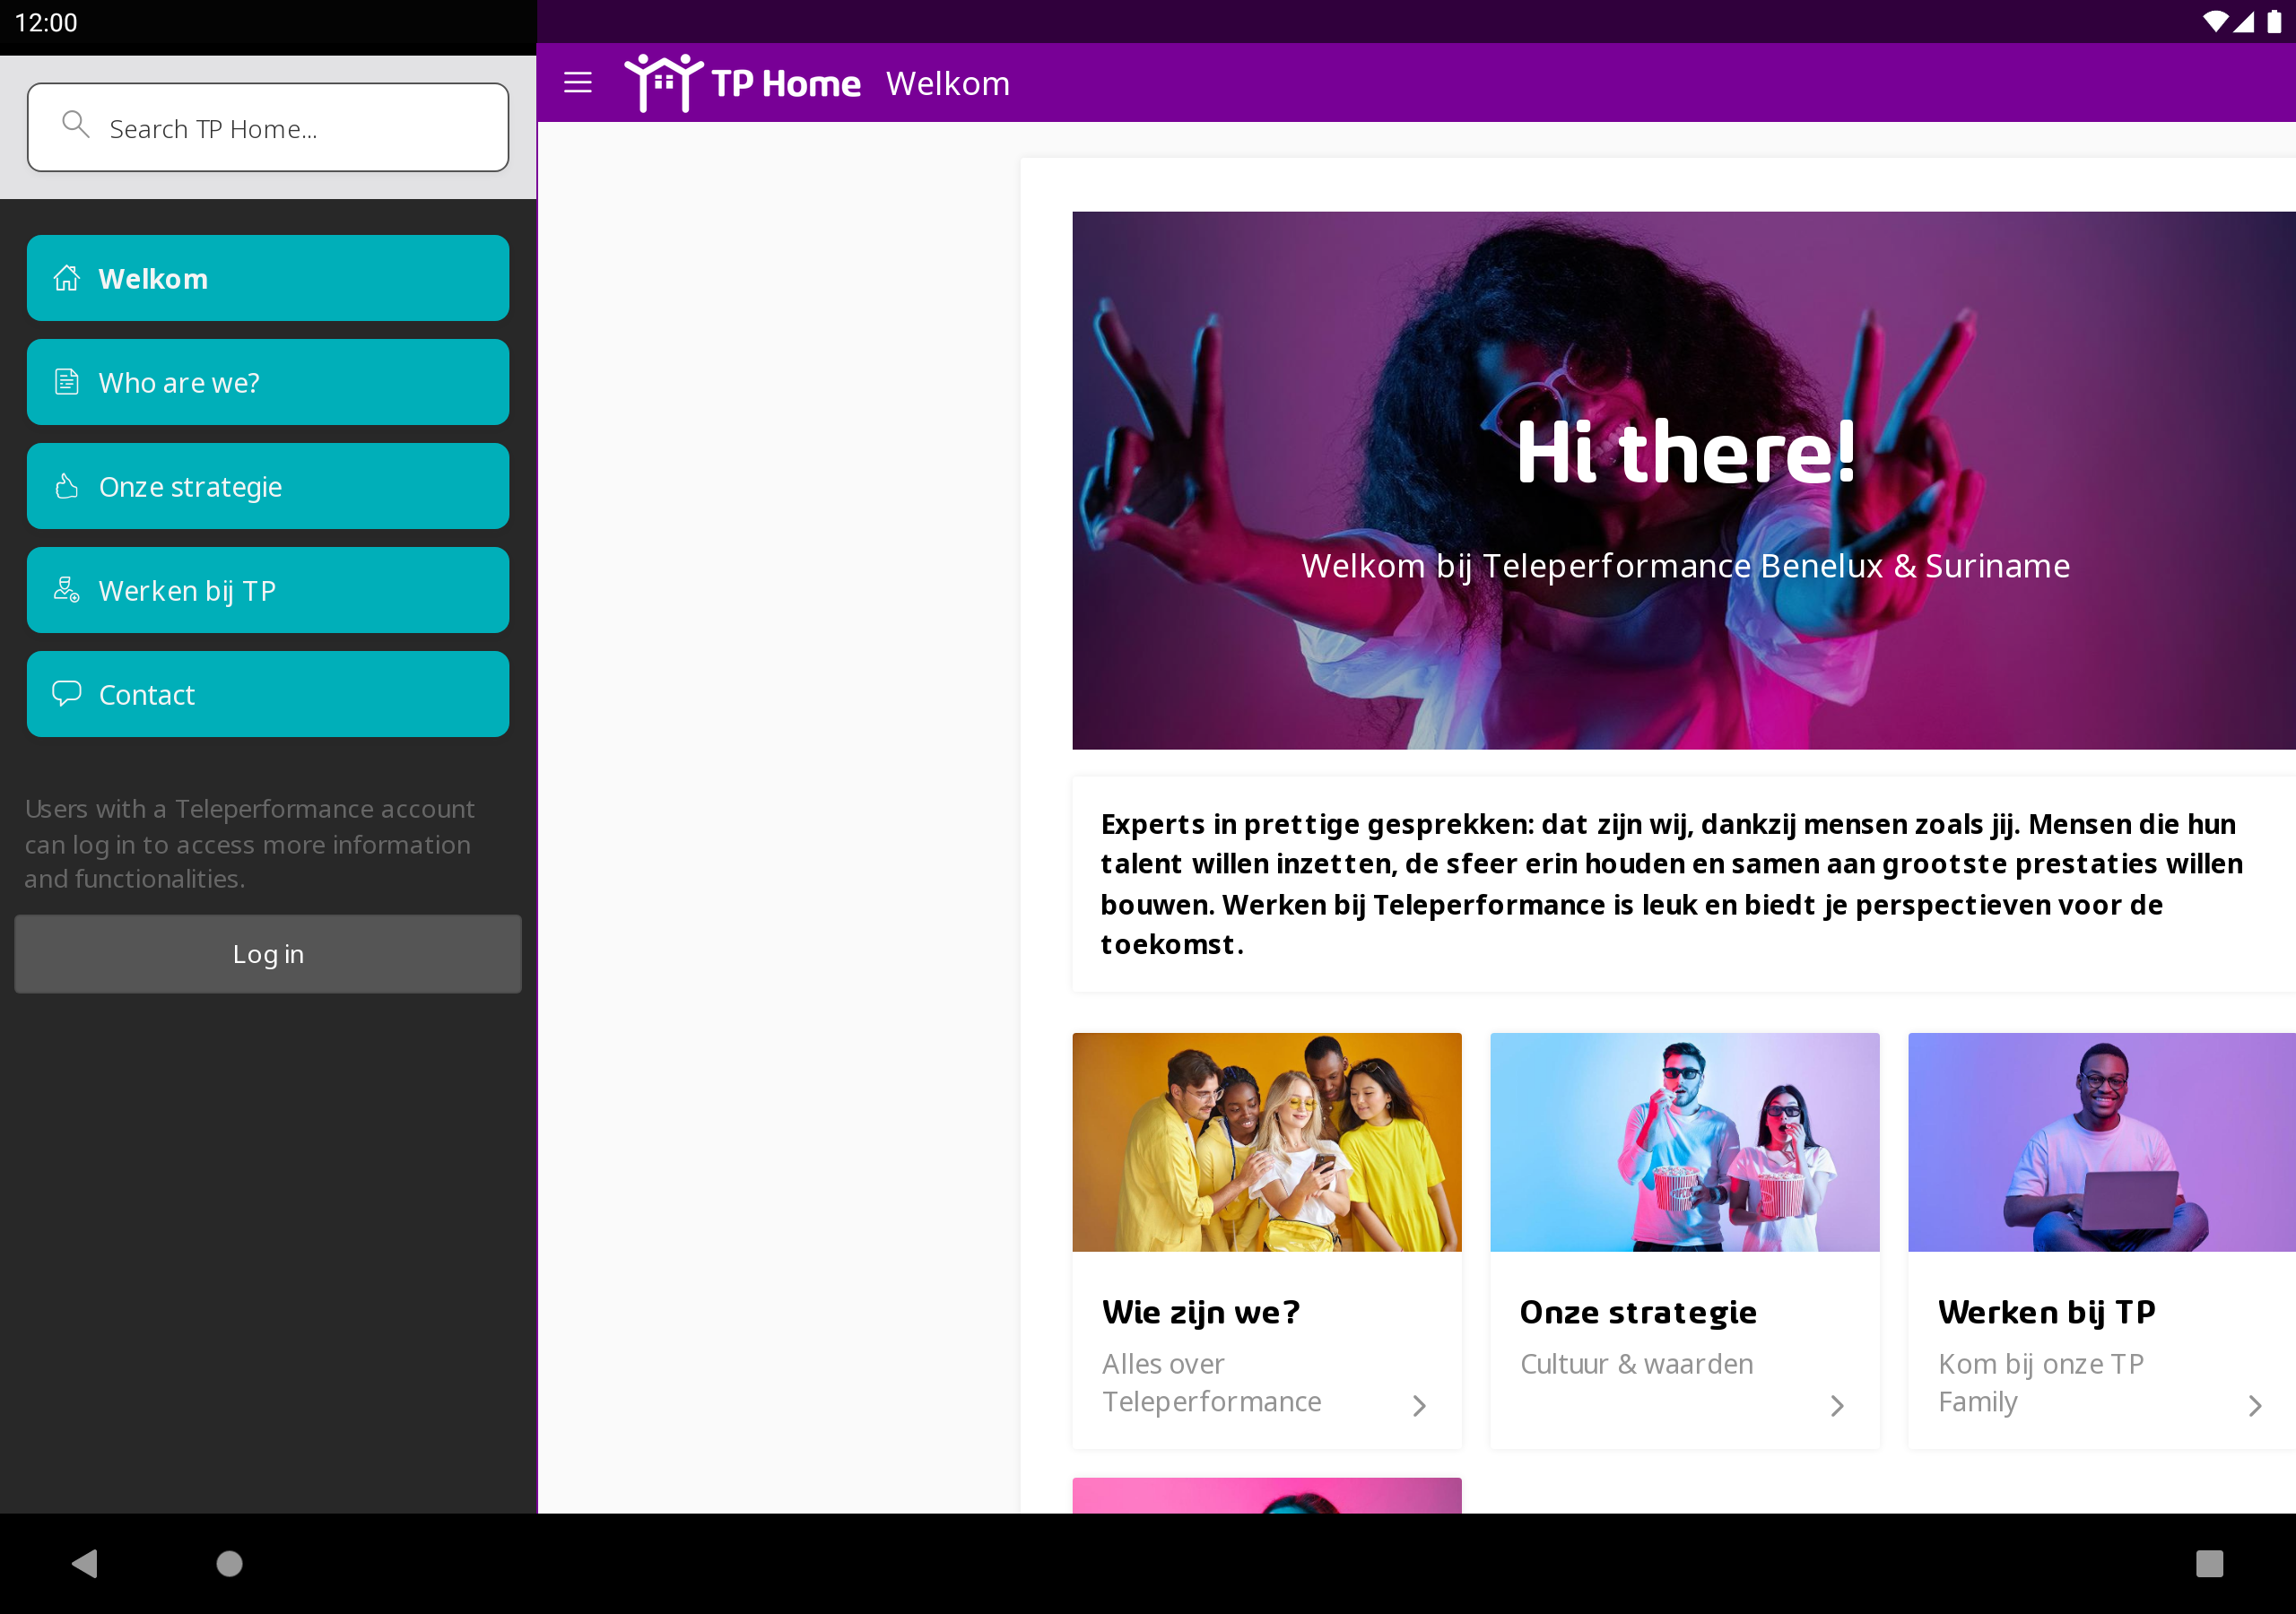This screenshot has height=1614, width=2296.
Task: Open the Onze strategie menu item
Action: click(x=268, y=486)
